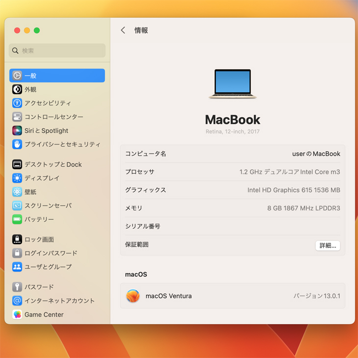Minimize window with the yellow button
Screen dimensions: 358x358
(x=27, y=30)
